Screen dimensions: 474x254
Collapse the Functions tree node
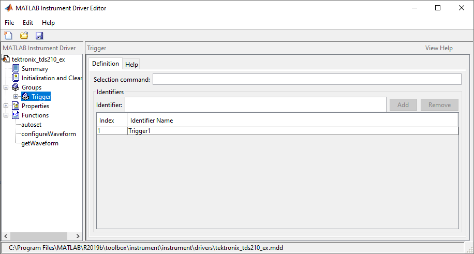click(x=6, y=115)
